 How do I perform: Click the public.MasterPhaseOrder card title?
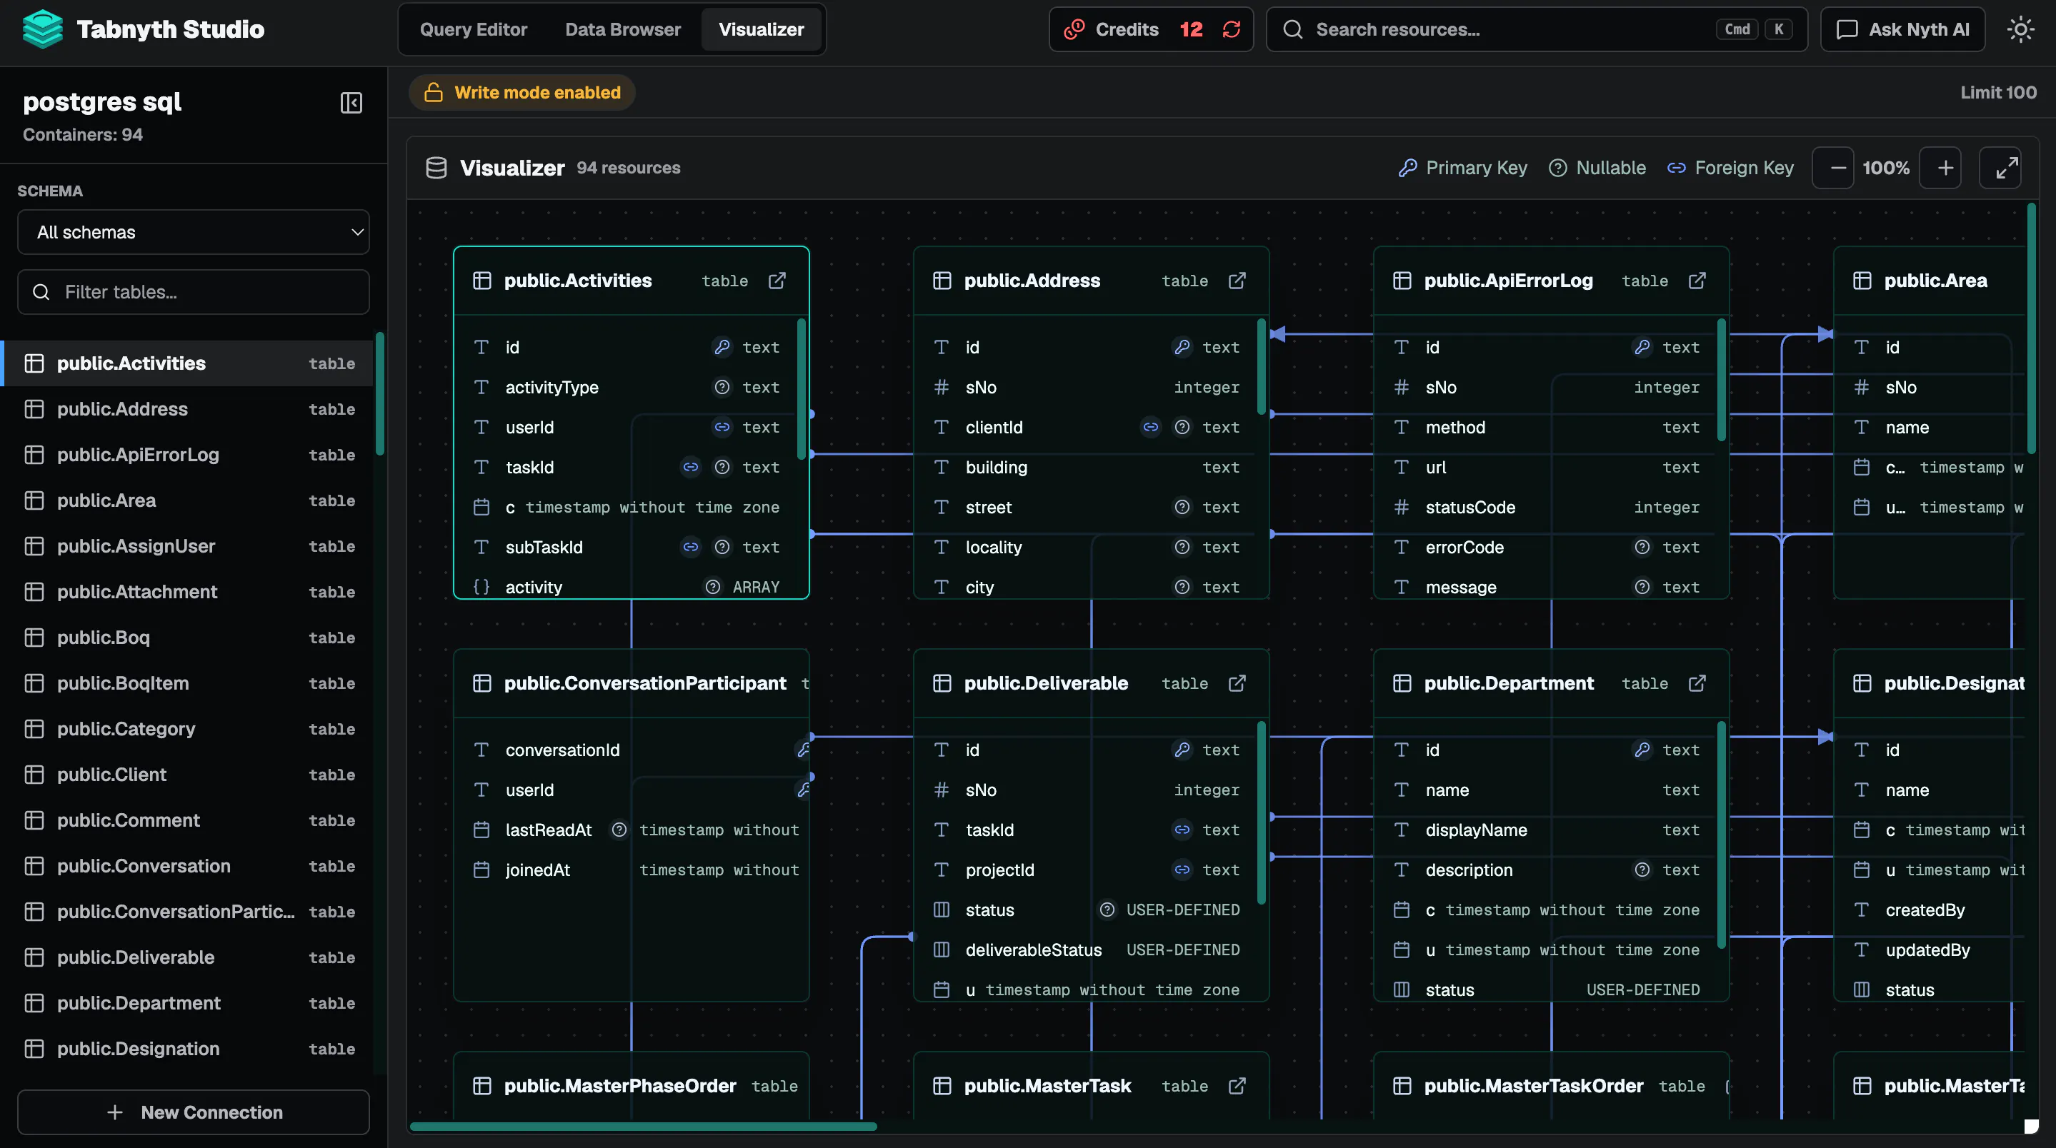[620, 1086]
